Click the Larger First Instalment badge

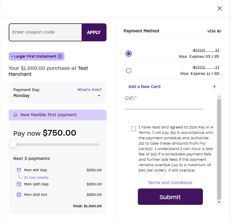coord(37,56)
